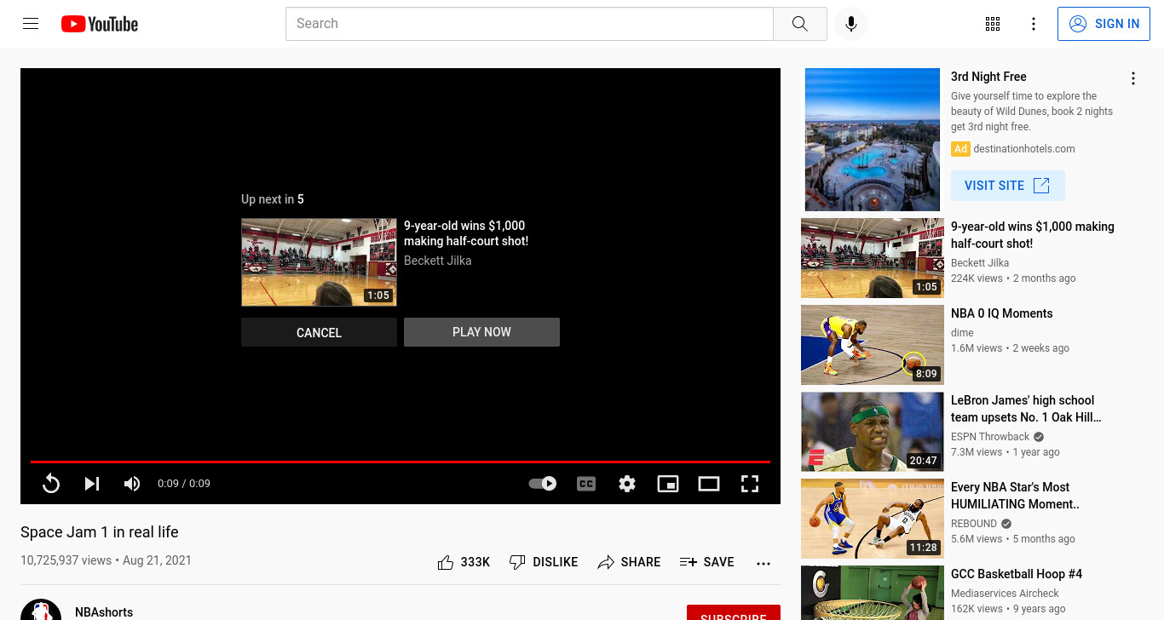The width and height of the screenshot is (1164, 620).
Task: Open the settings three-dot menu in header
Action: coord(1034,24)
